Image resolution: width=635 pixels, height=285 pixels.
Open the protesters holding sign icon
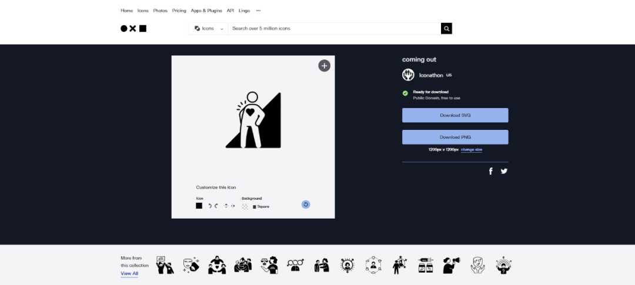click(165, 265)
